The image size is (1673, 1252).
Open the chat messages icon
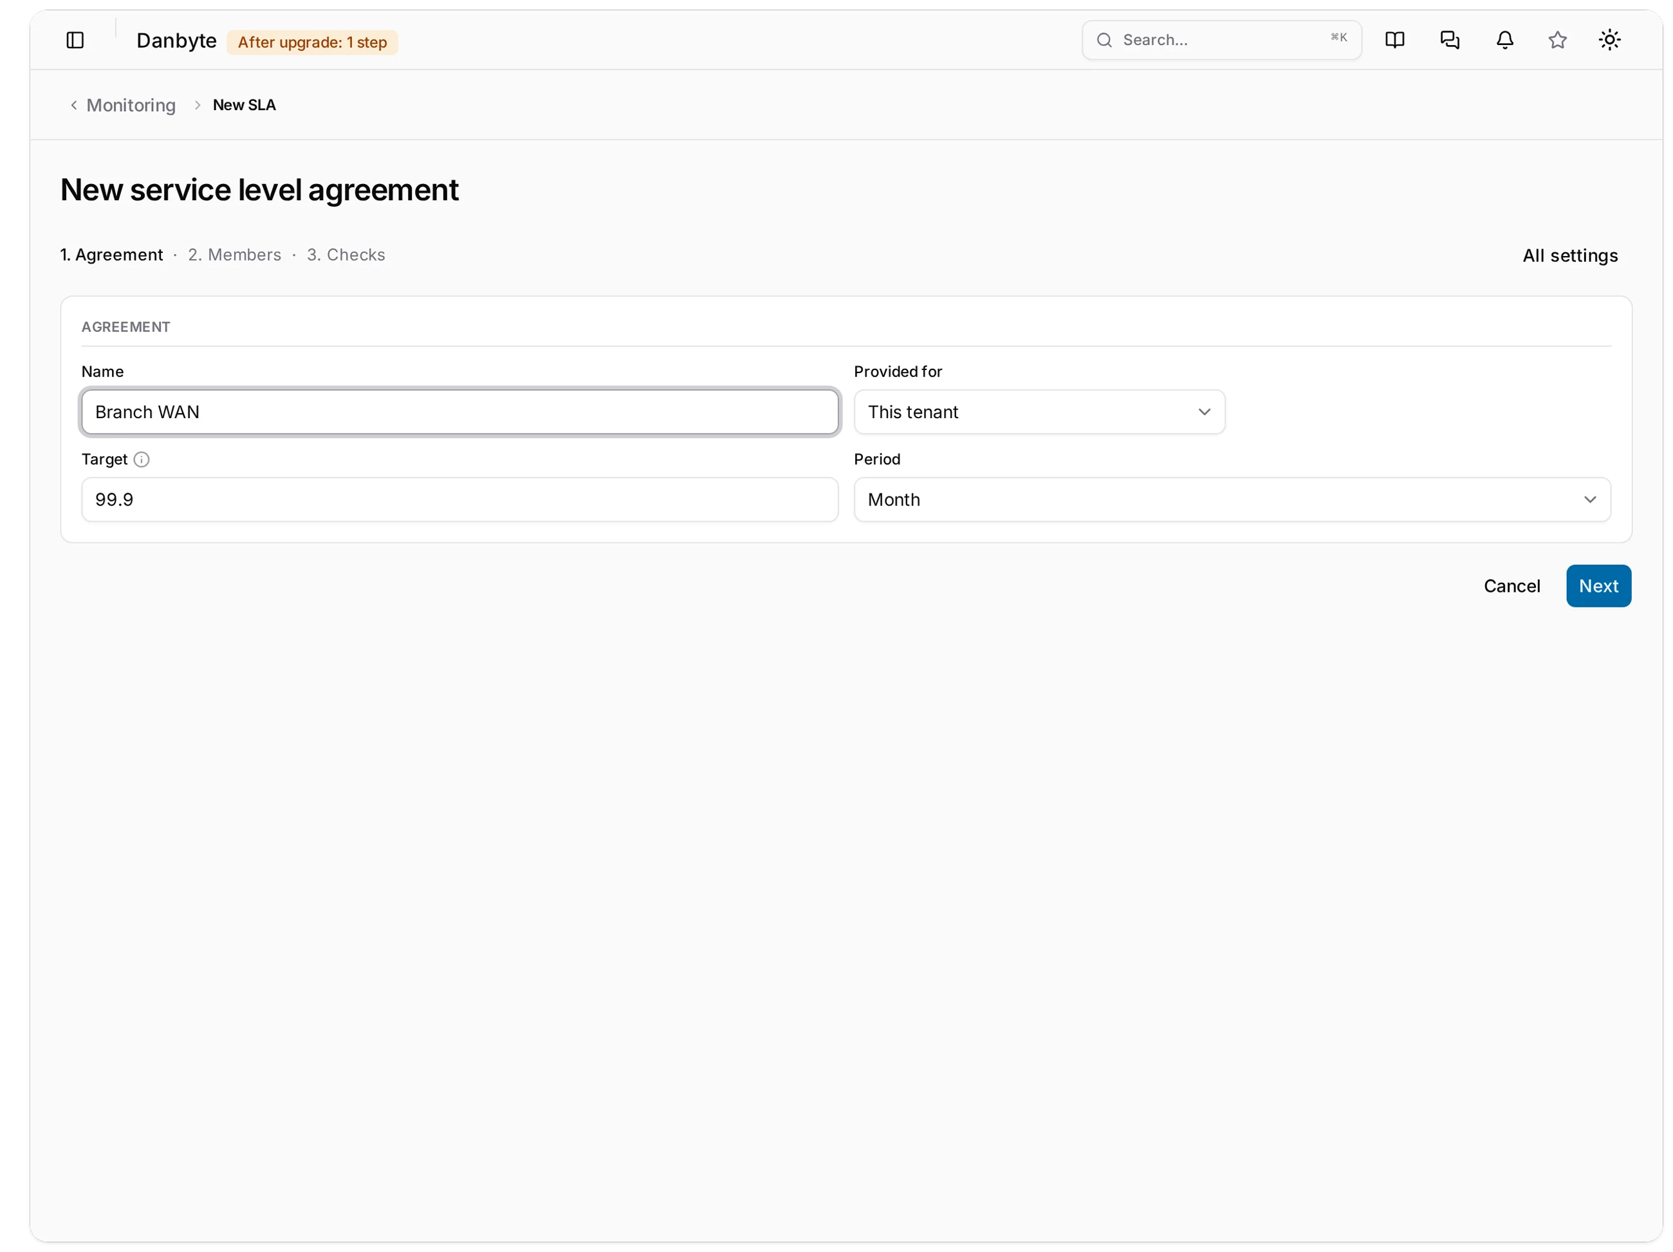[1450, 40]
